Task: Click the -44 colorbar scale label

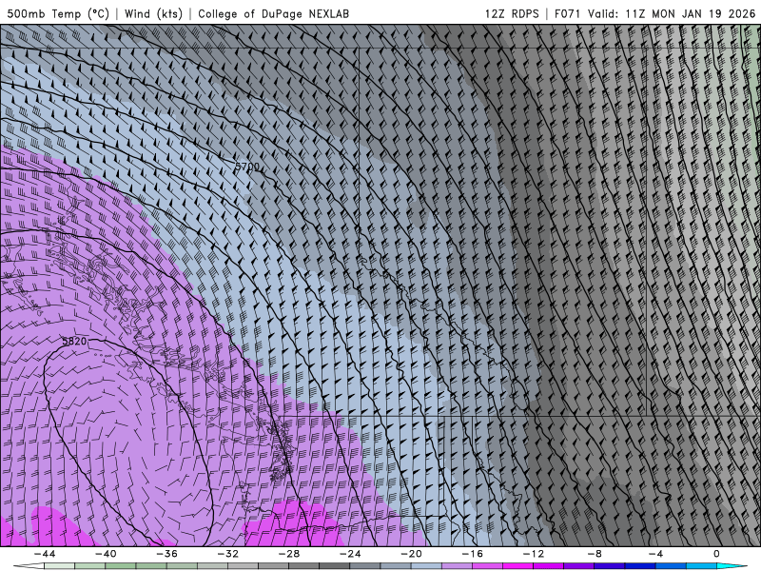Action: coord(45,554)
